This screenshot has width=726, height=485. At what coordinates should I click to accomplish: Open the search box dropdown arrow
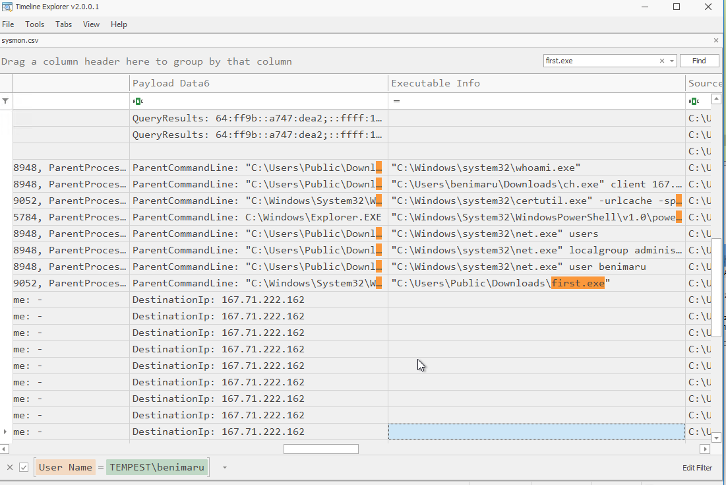pos(671,60)
